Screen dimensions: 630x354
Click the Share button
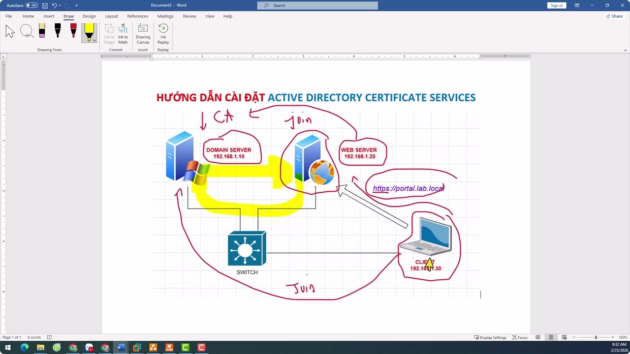614,16
